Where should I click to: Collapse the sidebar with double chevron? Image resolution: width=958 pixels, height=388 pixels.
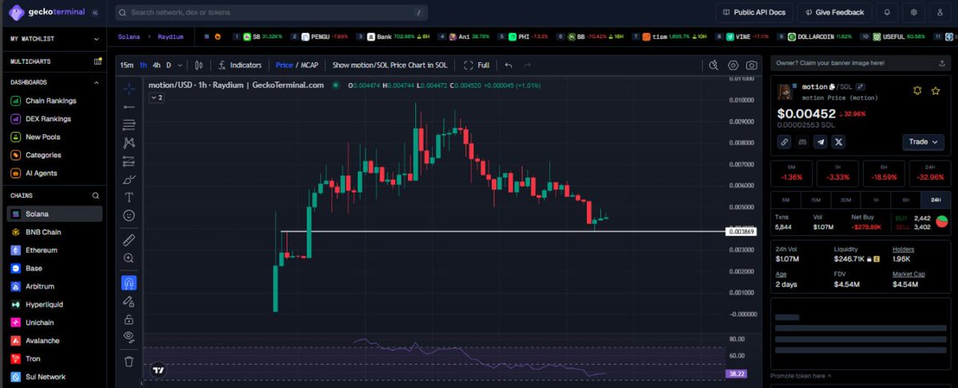click(96, 13)
